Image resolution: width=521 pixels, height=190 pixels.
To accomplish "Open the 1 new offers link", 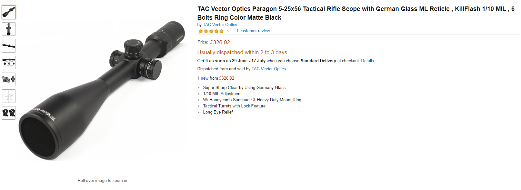I will coord(203,78).
